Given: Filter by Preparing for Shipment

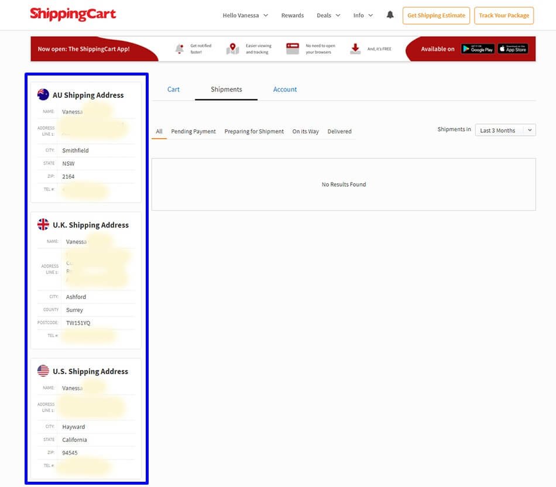Looking at the screenshot, I should point(254,131).
